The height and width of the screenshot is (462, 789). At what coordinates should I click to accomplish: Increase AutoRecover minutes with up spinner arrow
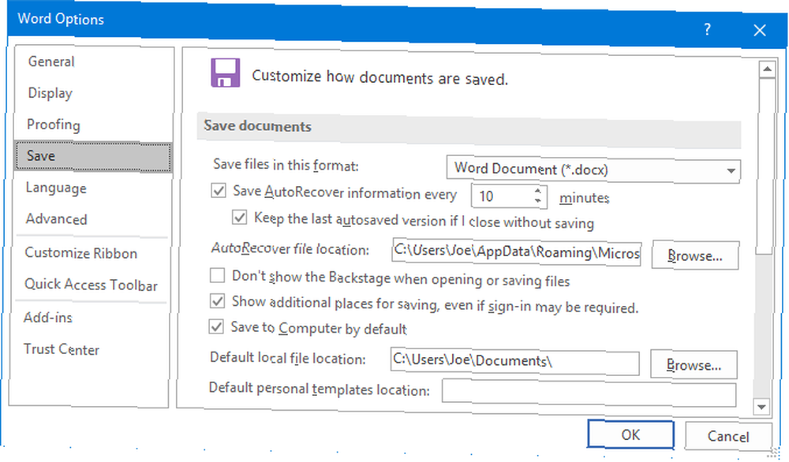(x=538, y=191)
